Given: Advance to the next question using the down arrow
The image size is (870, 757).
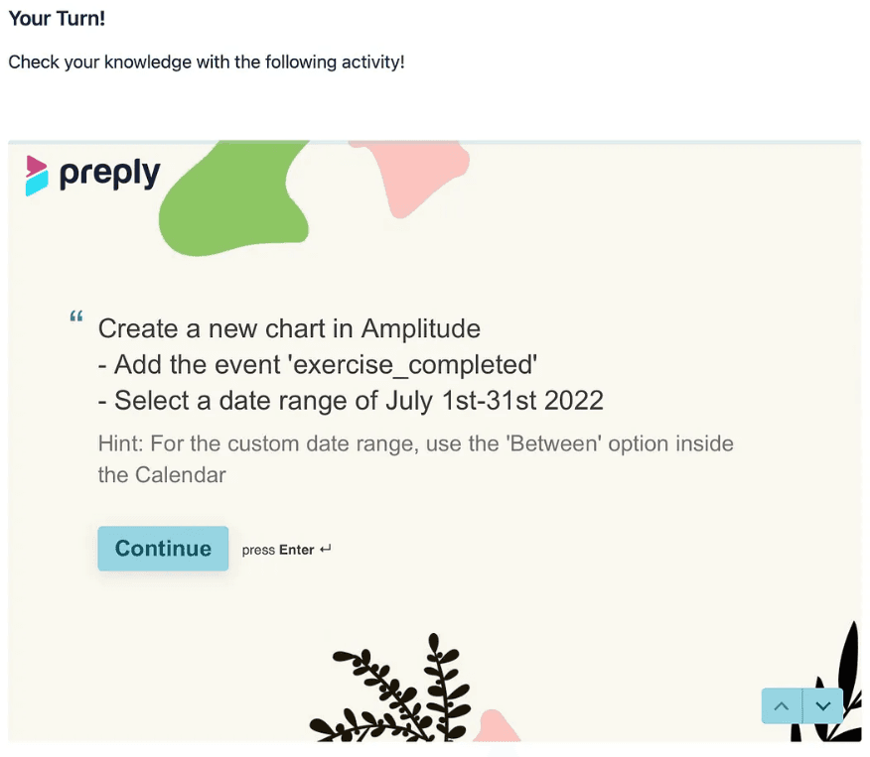Looking at the screenshot, I should (822, 705).
